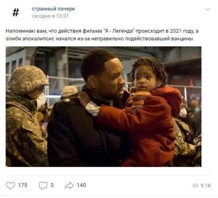
Task: Click the 2021 году text in post
Action: tap(182, 31)
